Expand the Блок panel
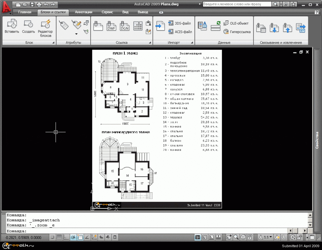Viewport: 322px width, 250px height. (53, 43)
